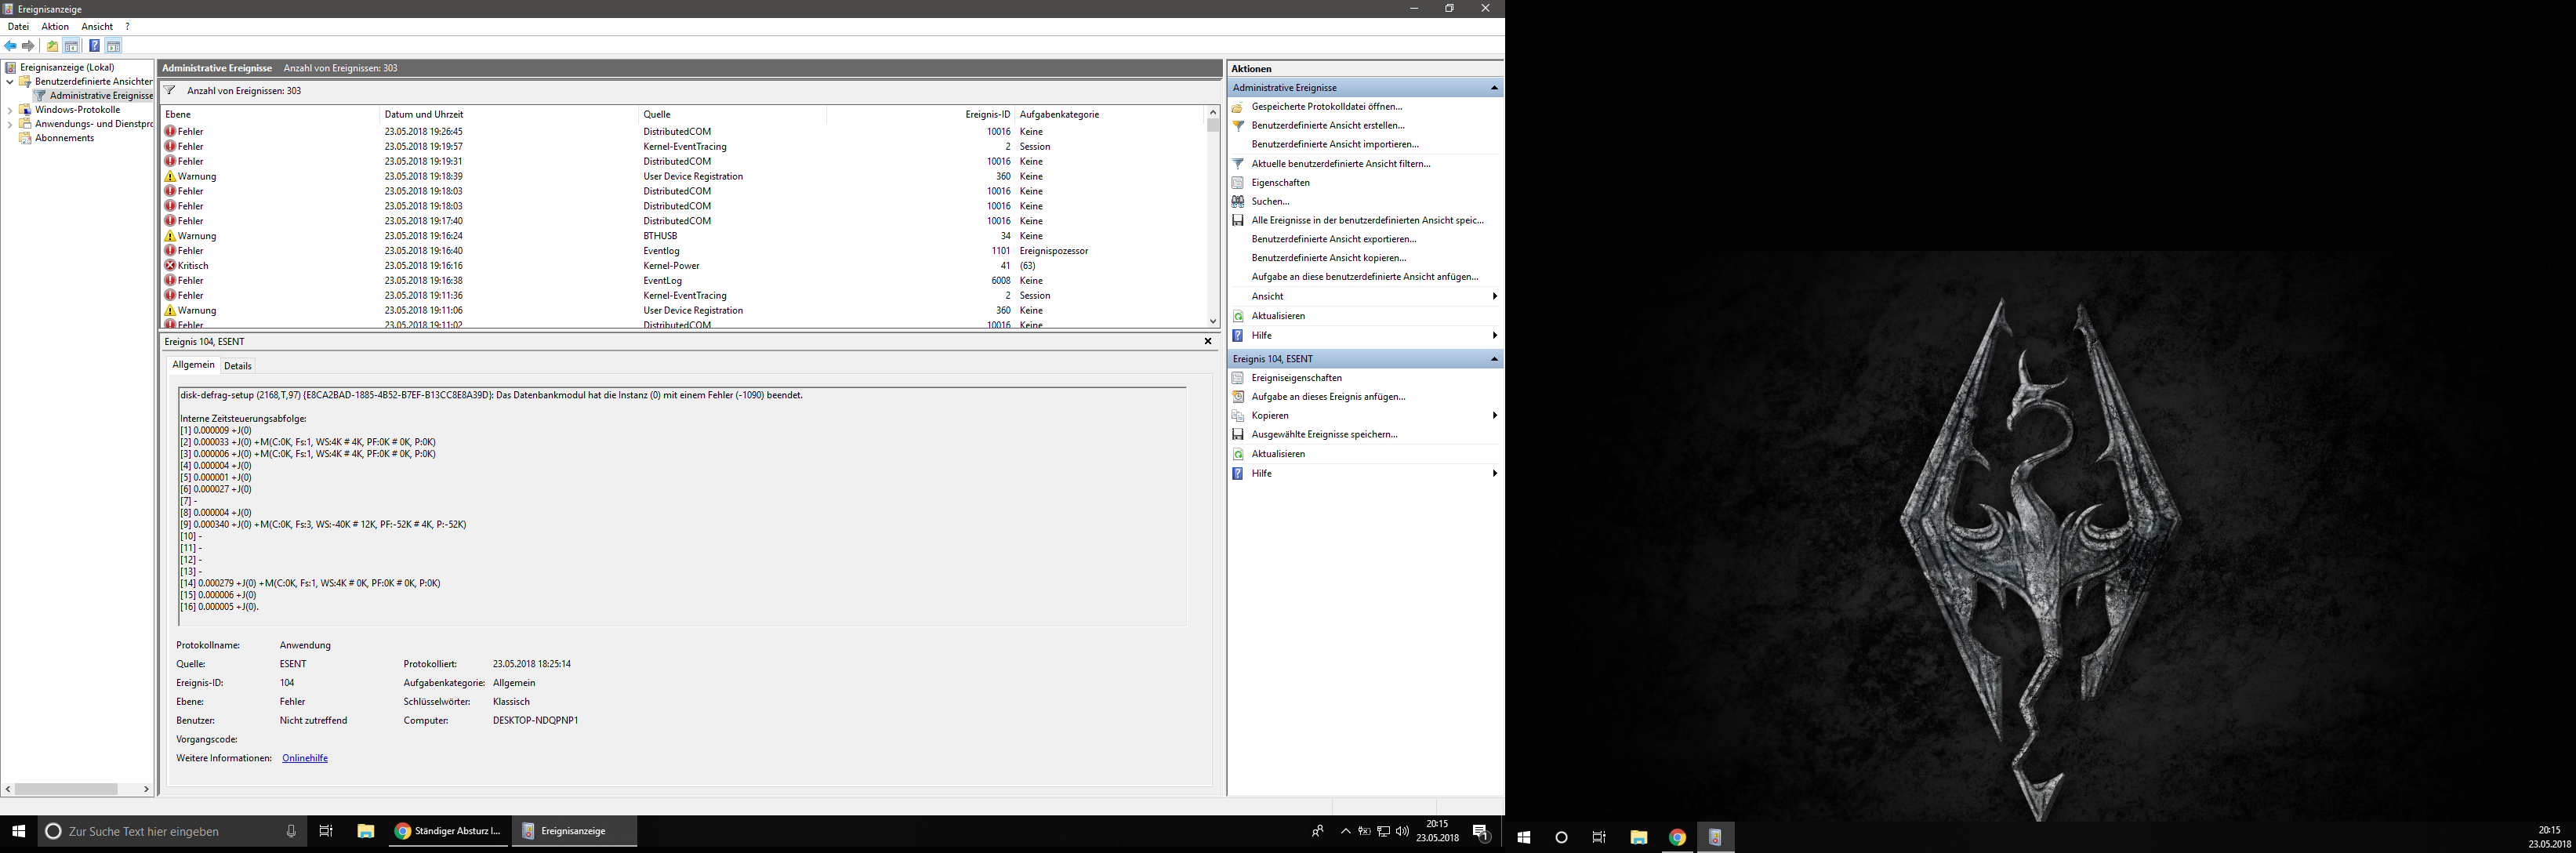
Task: Open the Help toolbar icon
Action: (95, 46)
